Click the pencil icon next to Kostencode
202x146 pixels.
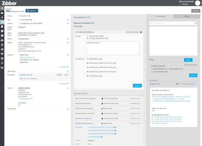68,109
